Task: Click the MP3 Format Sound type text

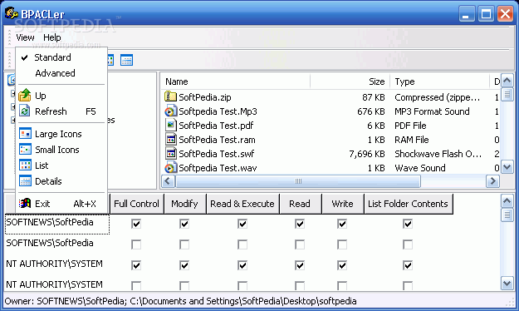Action: point(432,111)
